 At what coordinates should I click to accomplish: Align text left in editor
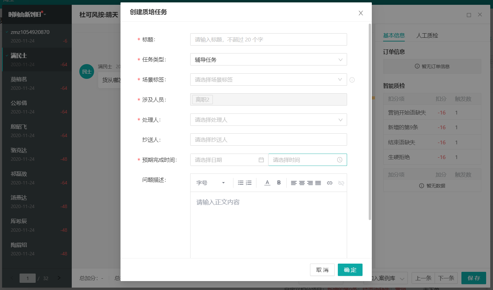[294, 183]
